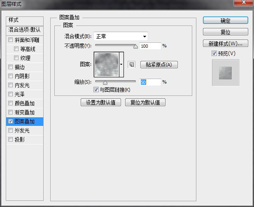Open 混合模式 dropdown showing 正常
254x207 pixels.
(121, 36)
